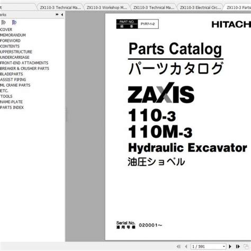Jump to the first page
Screen dimensions: 251x251
click(x=178, y=246)
